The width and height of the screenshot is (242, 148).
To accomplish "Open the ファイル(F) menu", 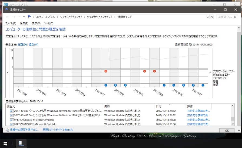I will 11,23.
